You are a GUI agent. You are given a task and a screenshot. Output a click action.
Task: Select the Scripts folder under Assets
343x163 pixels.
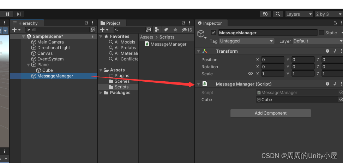pos(121,87)
